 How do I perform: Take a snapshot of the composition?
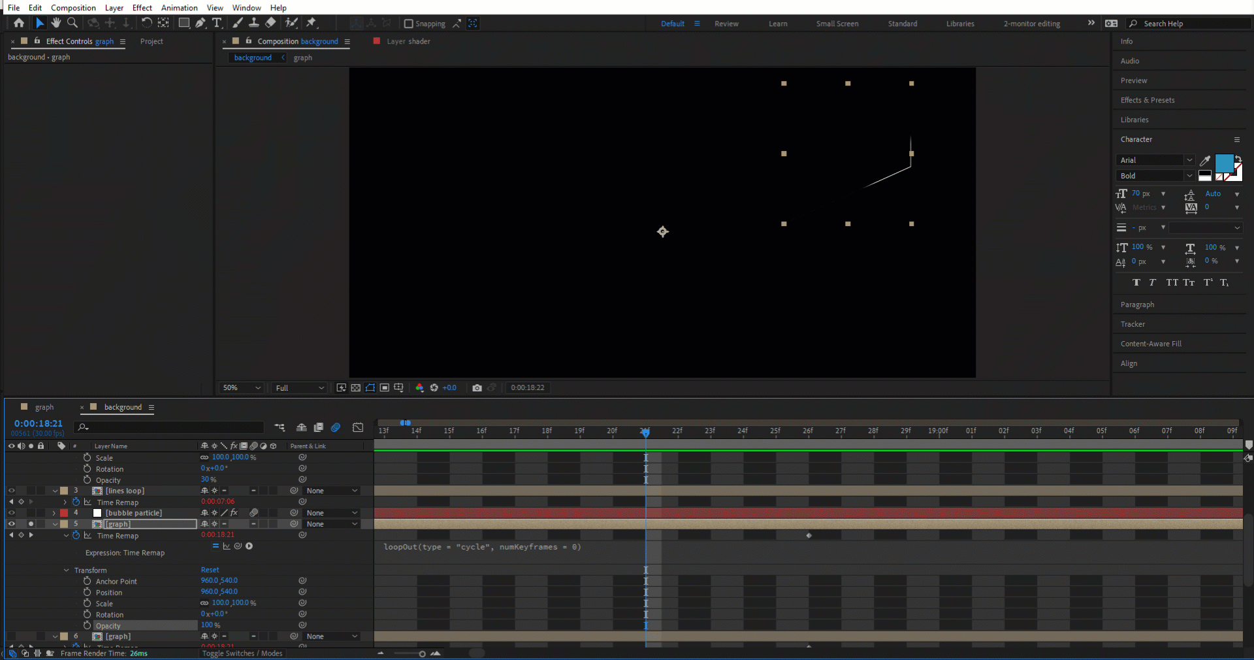(x=477, y=388)
